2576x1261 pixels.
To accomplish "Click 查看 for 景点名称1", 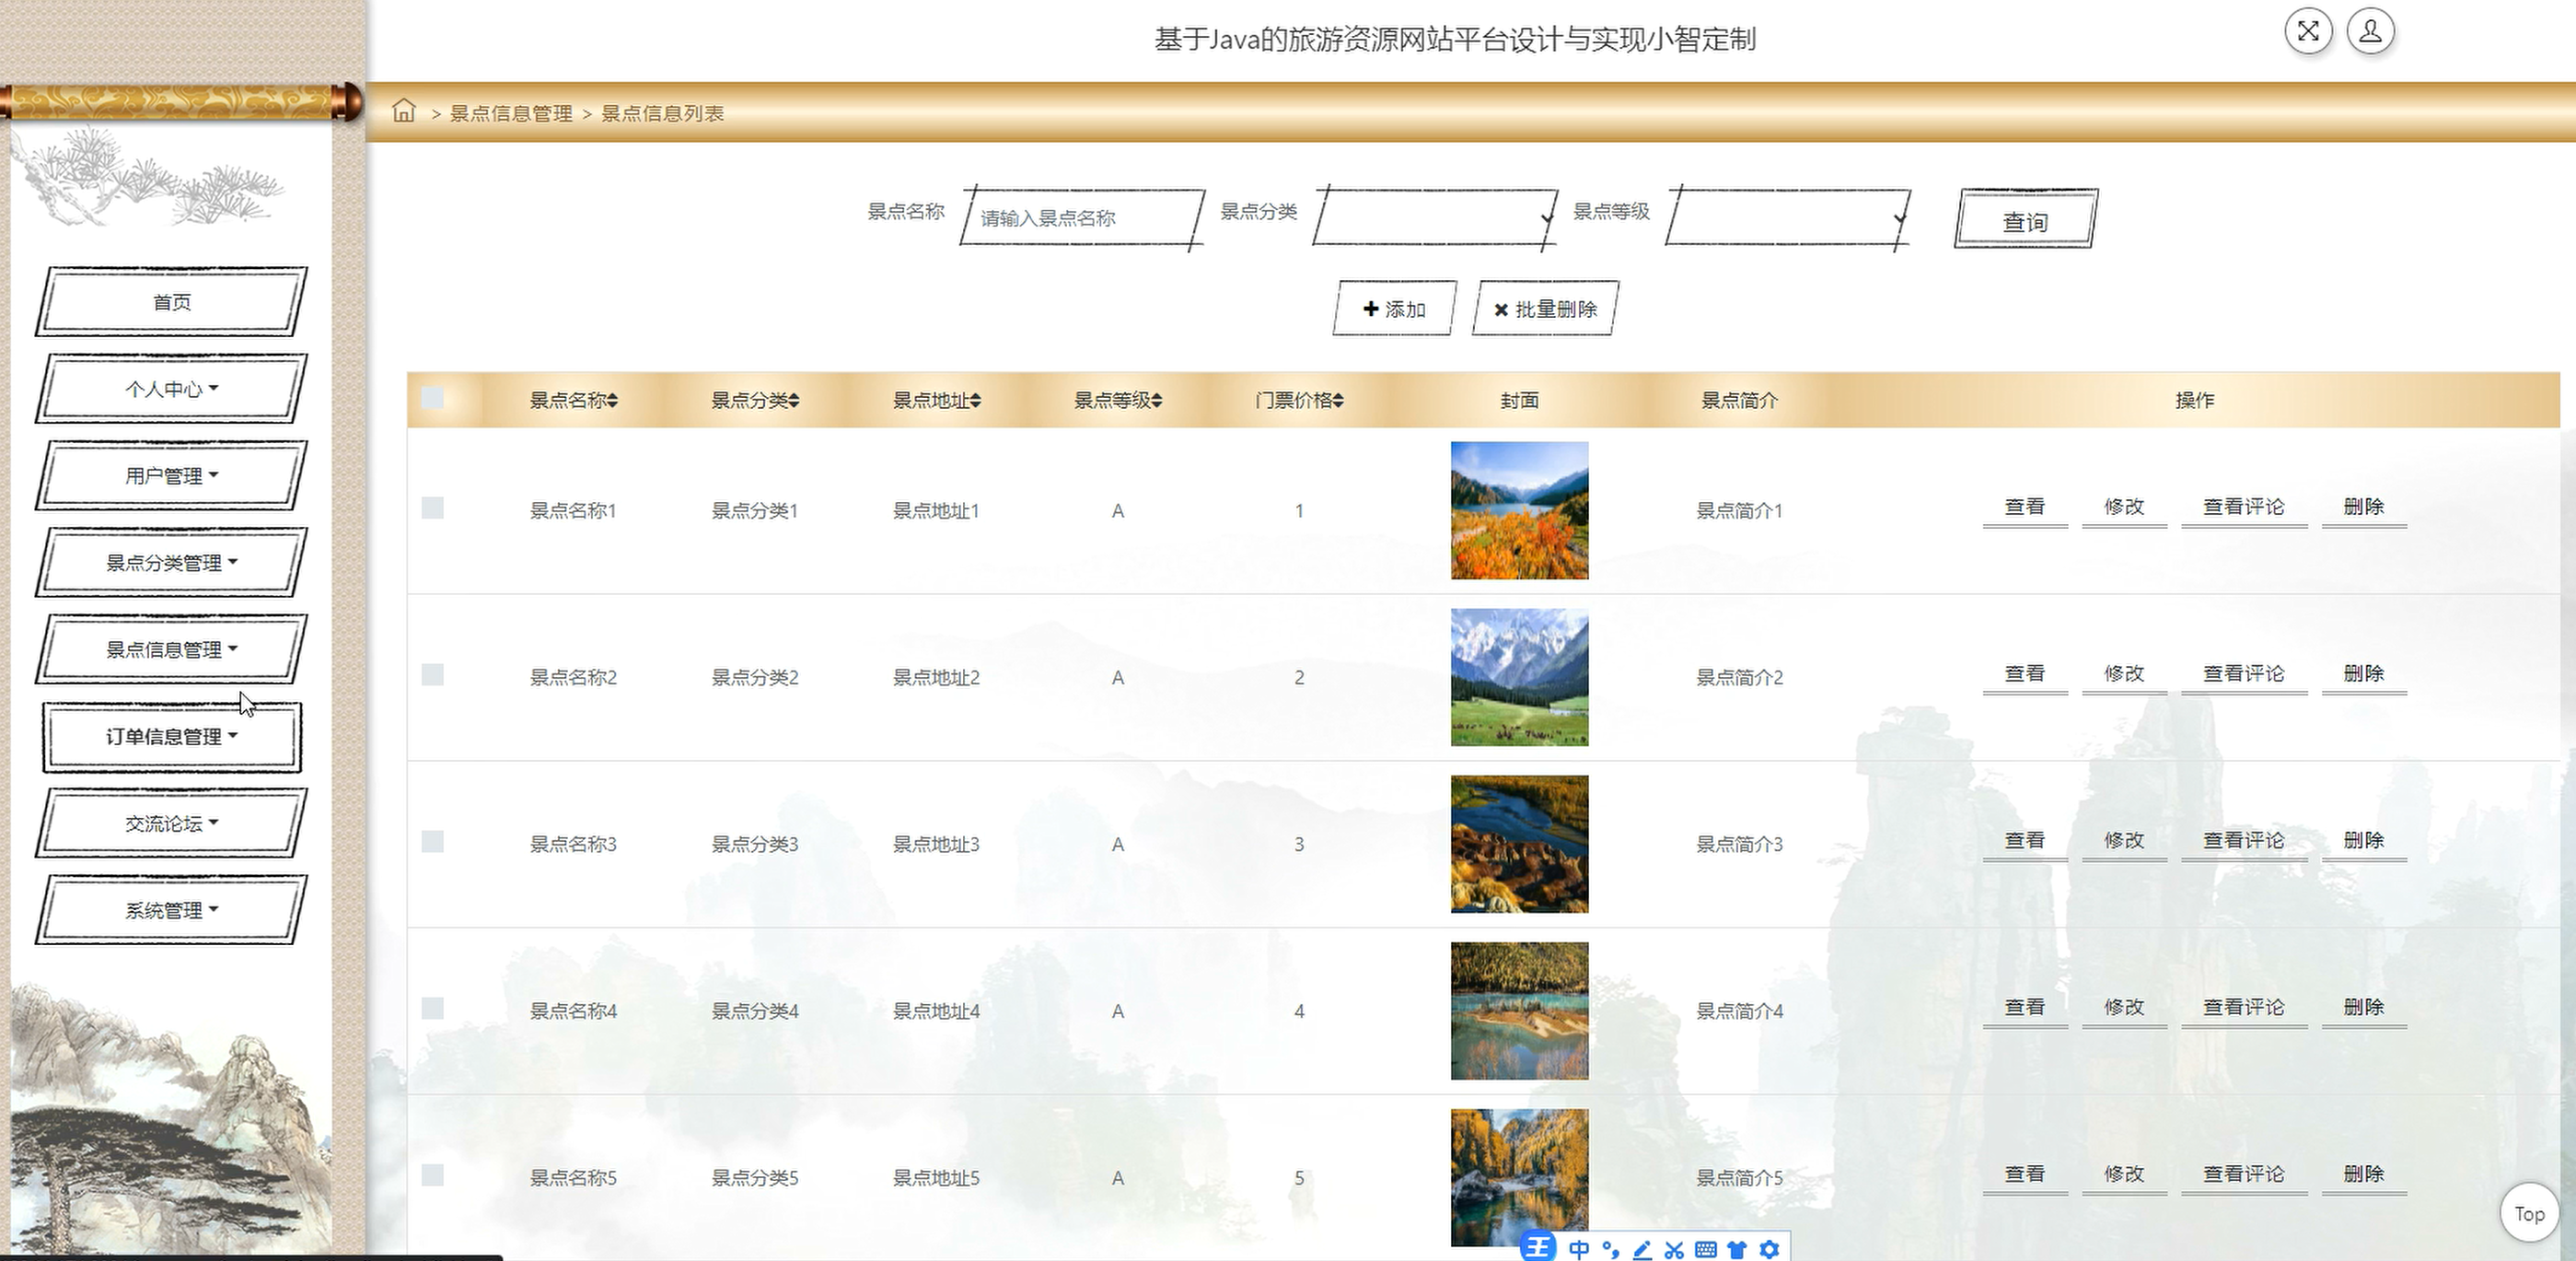I will coord(2025,508).
